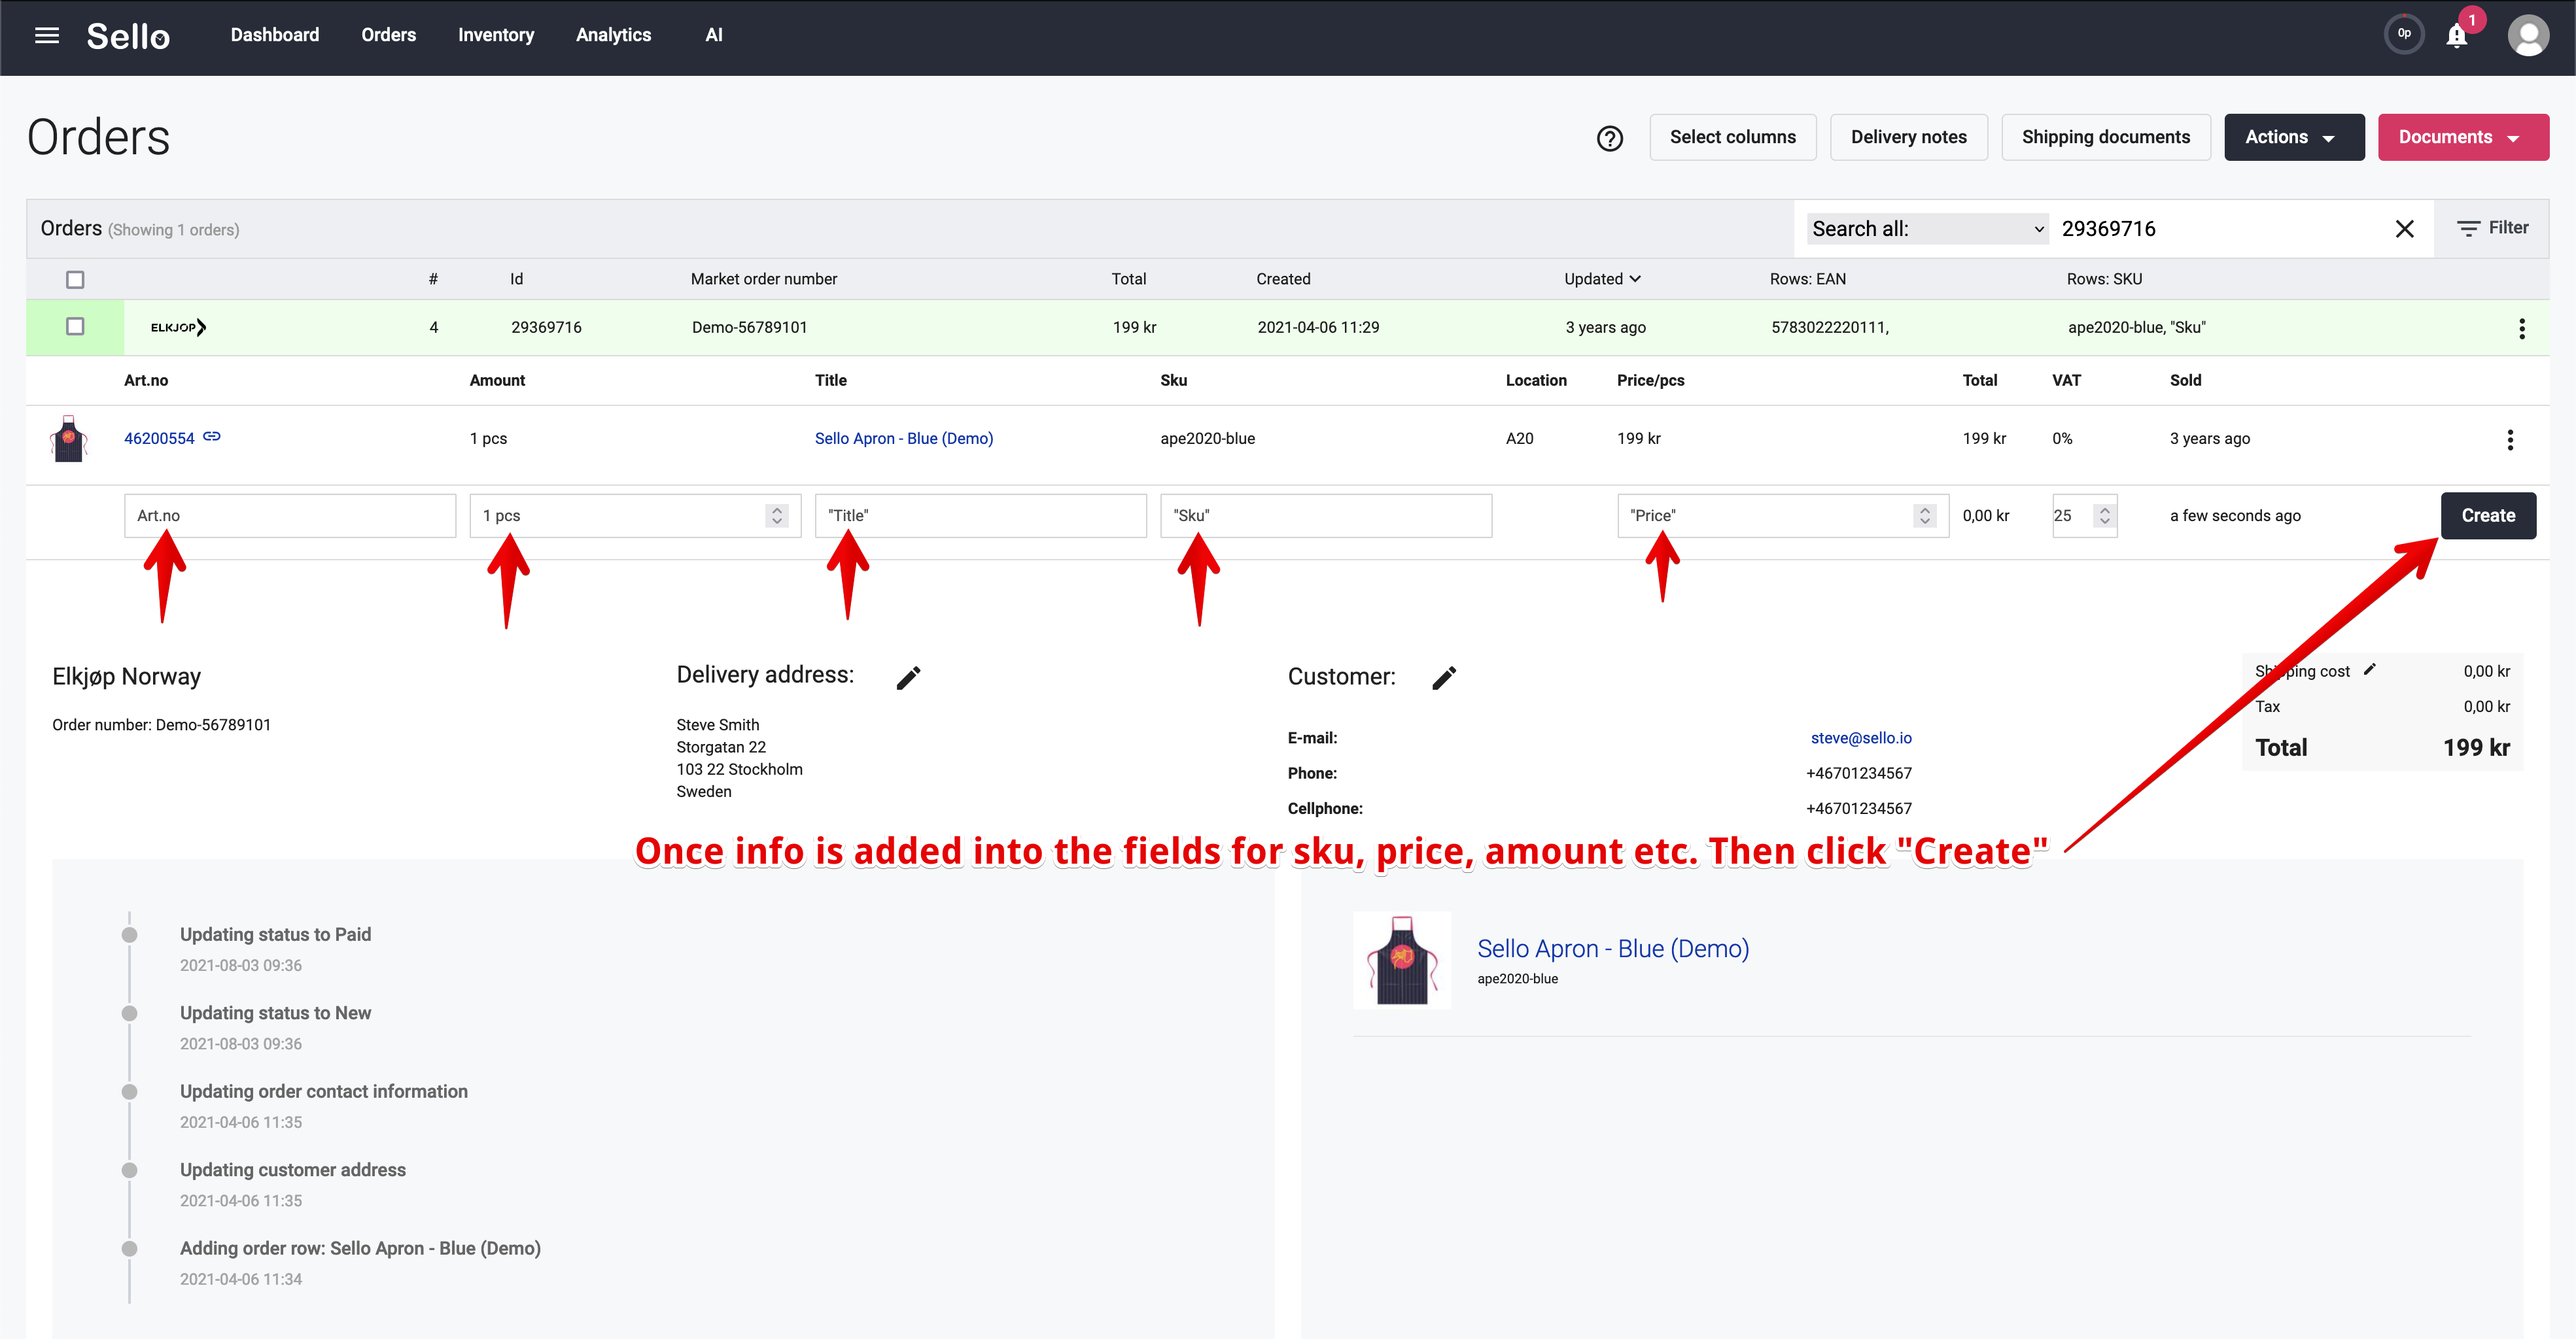Image resolution: width=2576 pixels, height=1339 pixels.
Task: Focus the "Sku" input field
Action: [1325, 516]
